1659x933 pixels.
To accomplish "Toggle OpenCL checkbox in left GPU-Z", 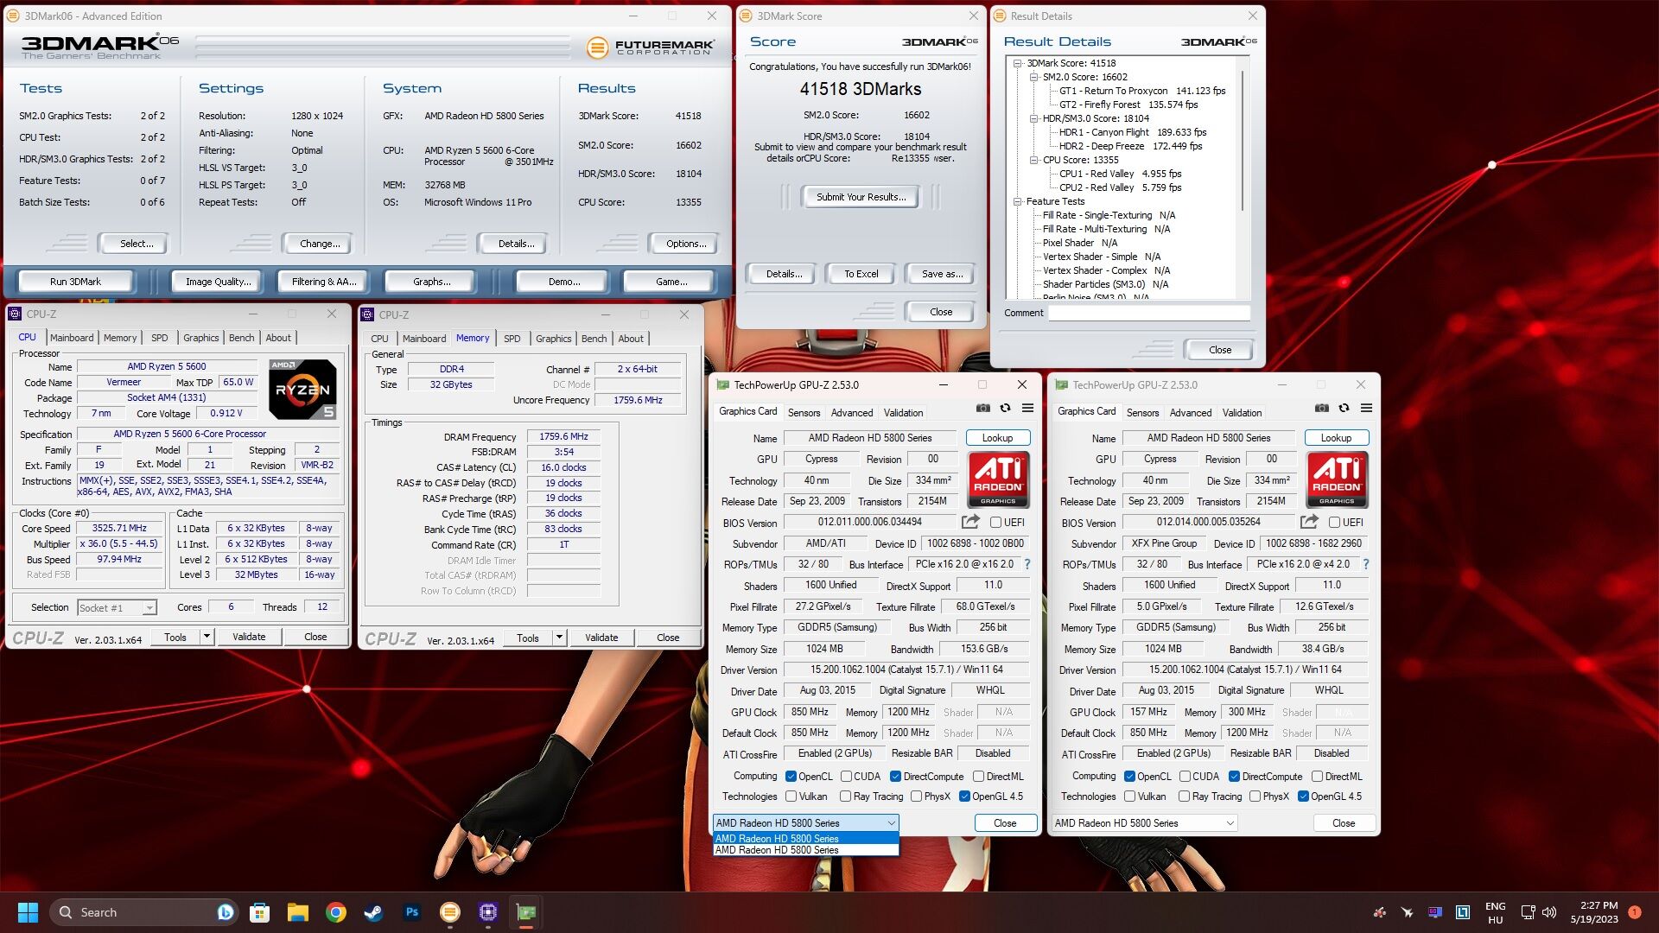I will (x=791, y=777).
